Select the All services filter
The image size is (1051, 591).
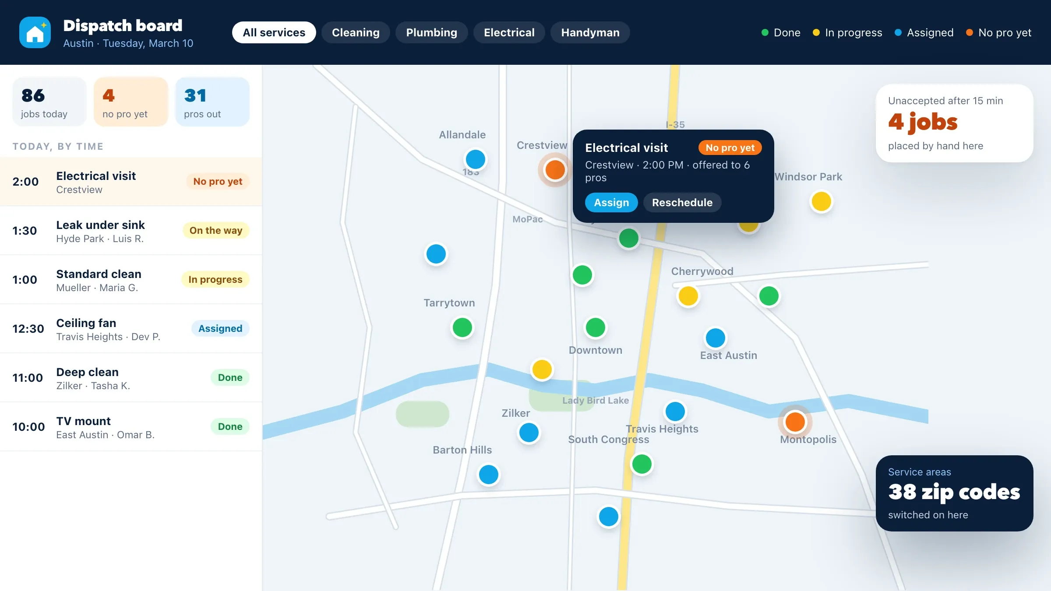[x=274, y=32]
